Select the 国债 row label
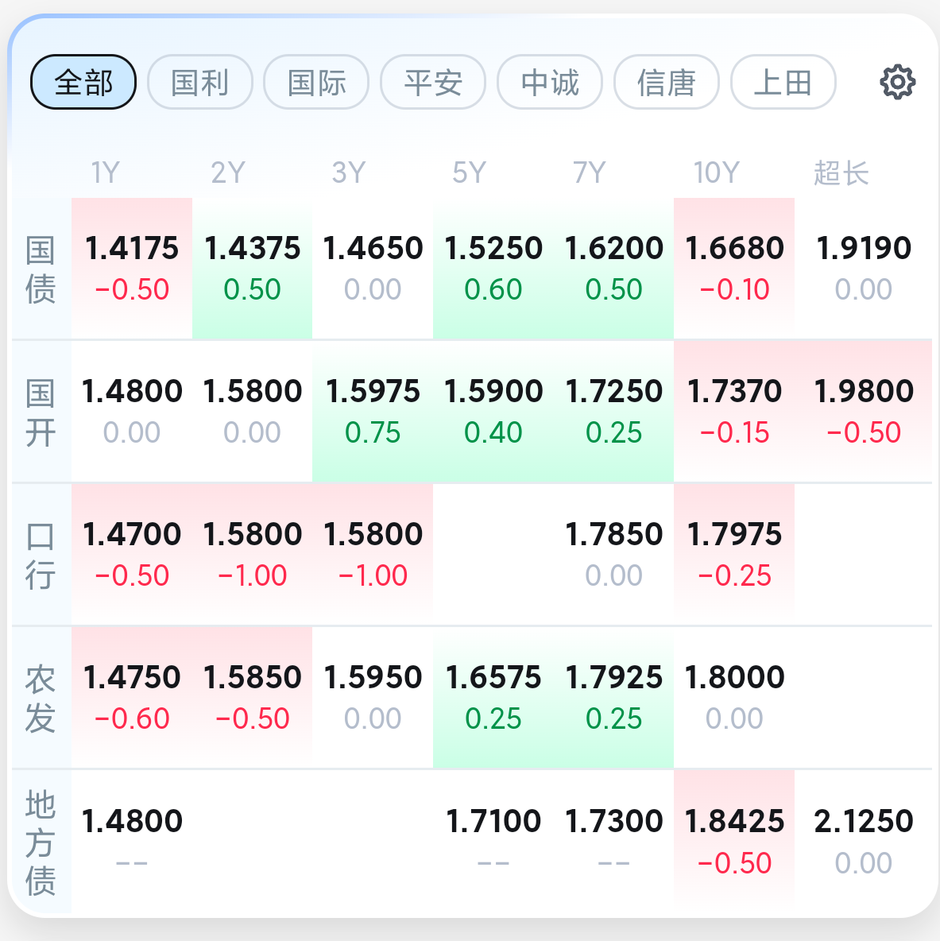 [41, 269]
